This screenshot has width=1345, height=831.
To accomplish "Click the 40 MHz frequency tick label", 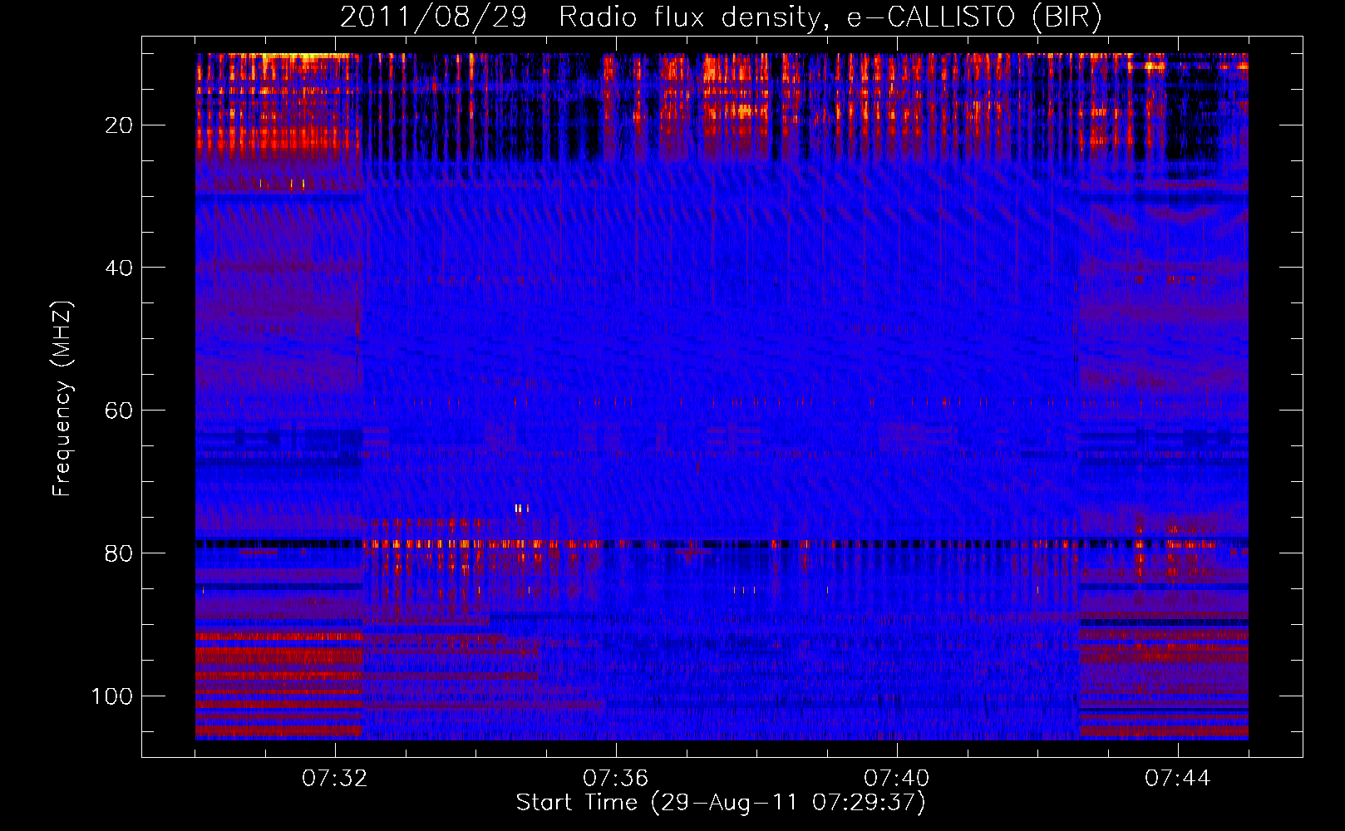I will click(119, 268).
